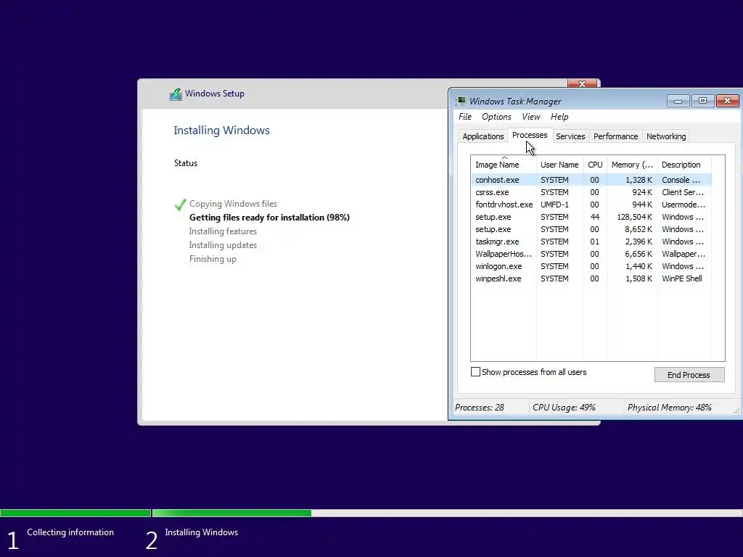743x557 pixels.
Task: Select the taskmgr.exe process row
Action: [591, 242]
